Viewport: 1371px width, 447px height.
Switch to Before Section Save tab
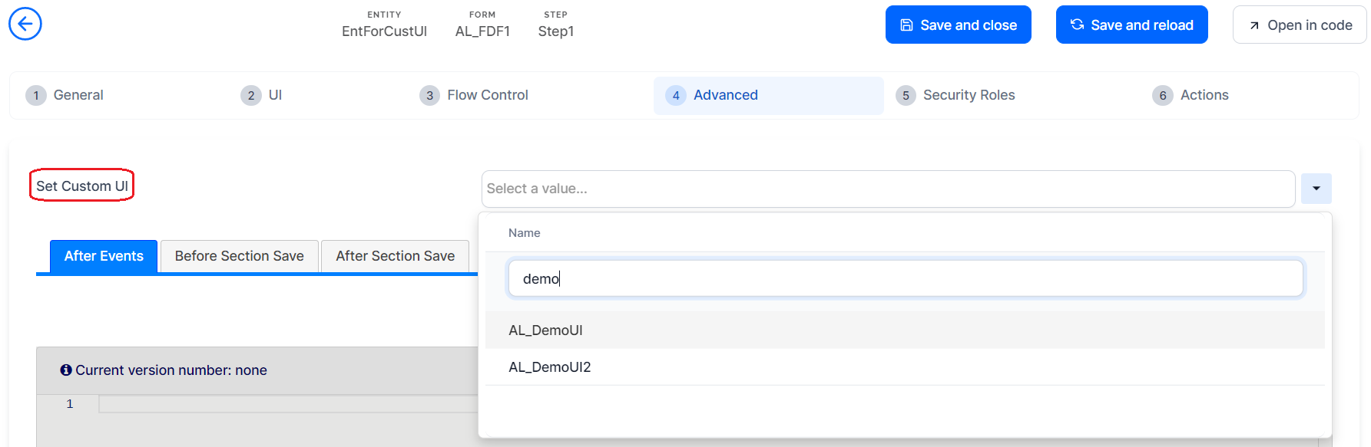pyautogui.click(x=239, y=256)
